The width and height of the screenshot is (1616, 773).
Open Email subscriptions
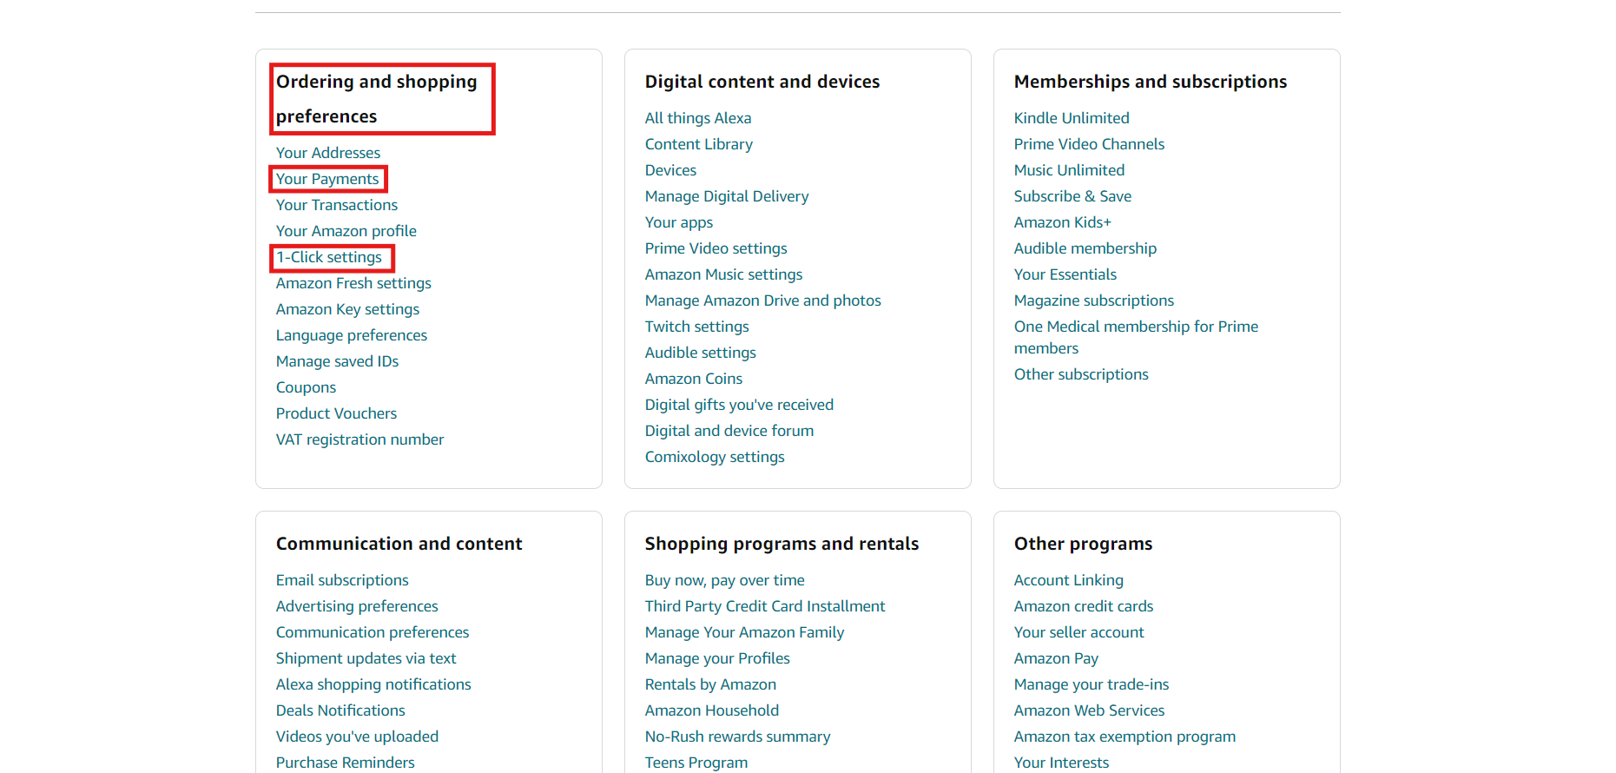point(342,580)
